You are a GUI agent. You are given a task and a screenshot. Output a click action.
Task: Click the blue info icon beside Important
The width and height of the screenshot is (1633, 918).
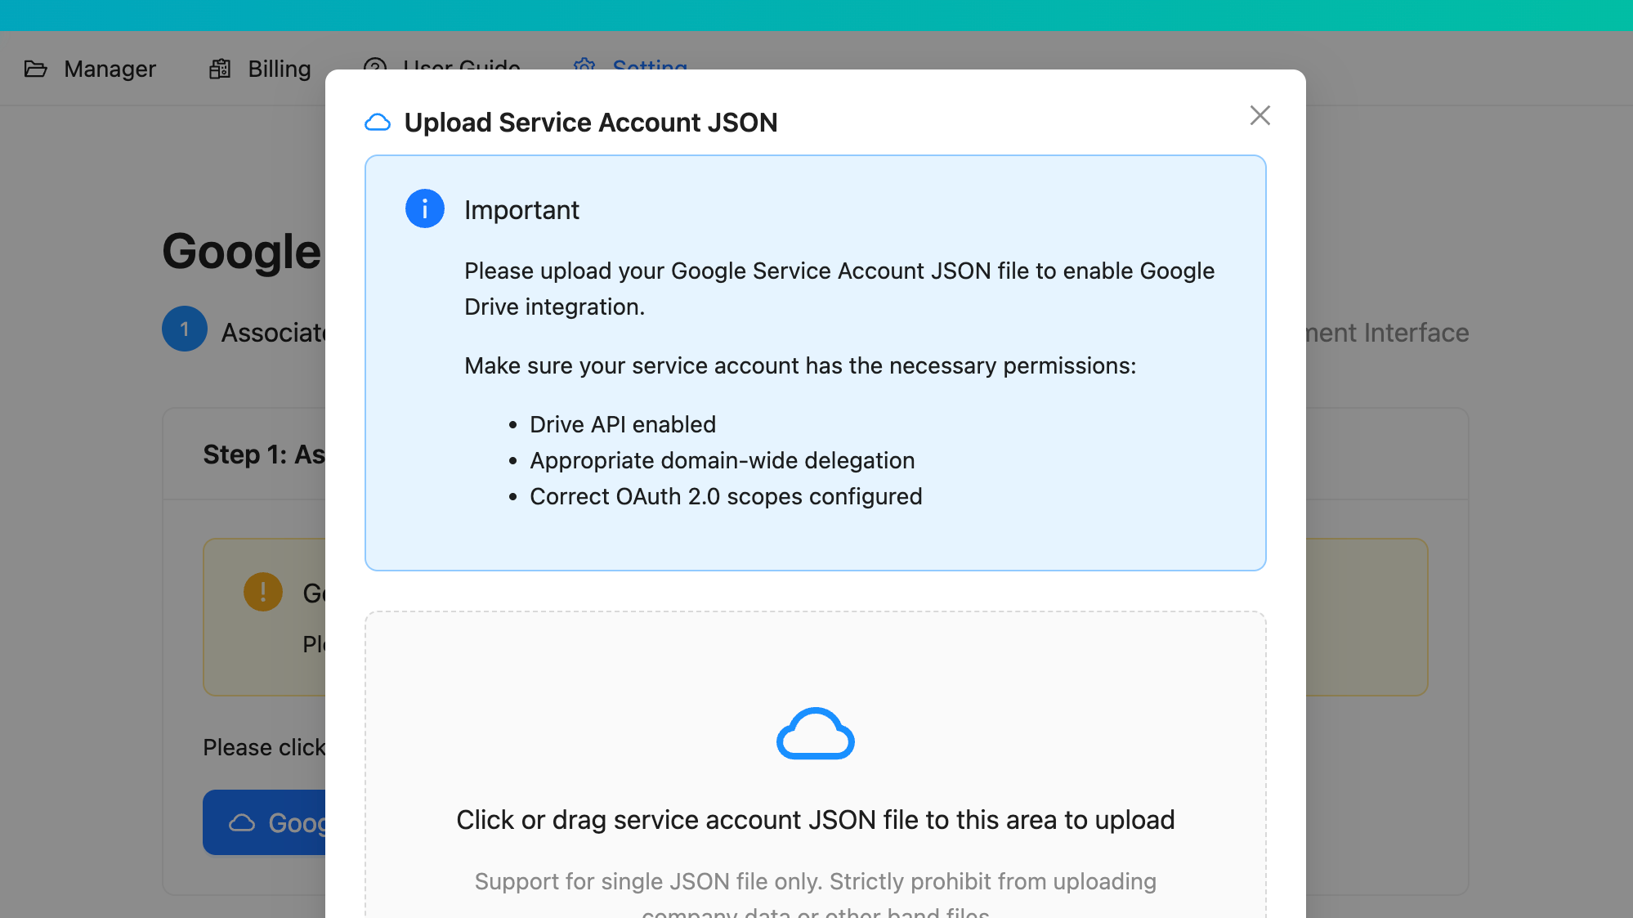(424, 209)
